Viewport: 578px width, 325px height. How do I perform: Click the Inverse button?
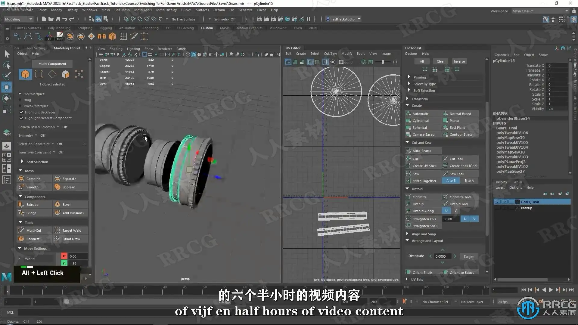click(459, 61)
